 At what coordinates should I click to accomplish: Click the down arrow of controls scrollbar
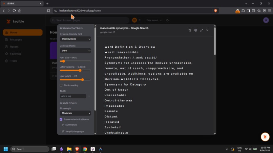[95, 133]
